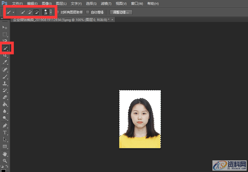Select the Brush tool
This screenshot has height=172, width=248.
pos(5,76)
